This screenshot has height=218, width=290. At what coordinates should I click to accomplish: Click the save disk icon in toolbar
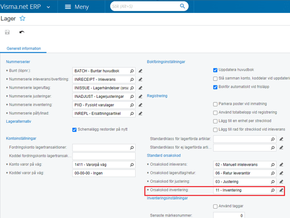point(7,32)
